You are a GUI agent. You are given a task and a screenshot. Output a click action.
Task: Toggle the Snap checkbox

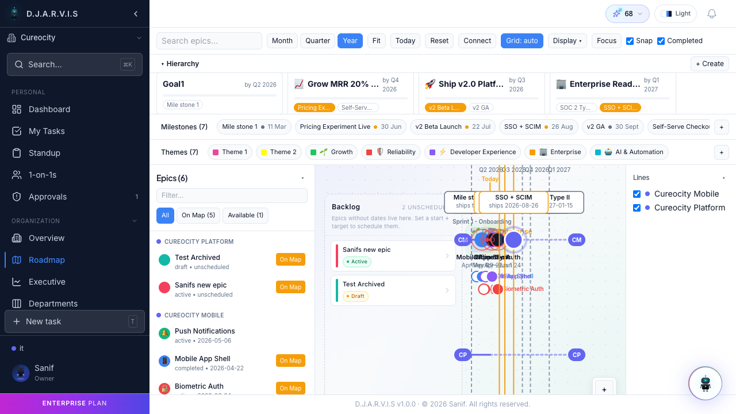pos(630,41)
